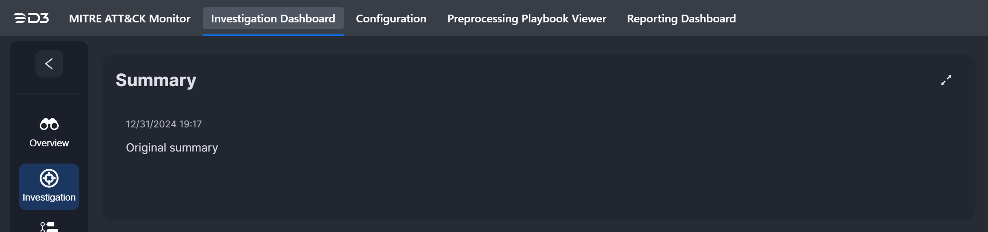This screenshot has height=232, width=988.
Task: Click the partially visible task list sidebar icon
Action: 49,227
